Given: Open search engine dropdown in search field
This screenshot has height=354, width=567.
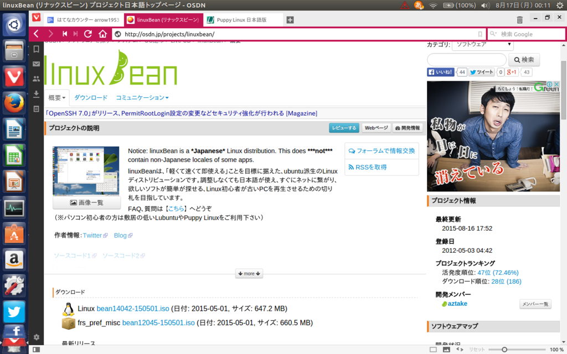Looking at the screenshot, I should [493, 34].
